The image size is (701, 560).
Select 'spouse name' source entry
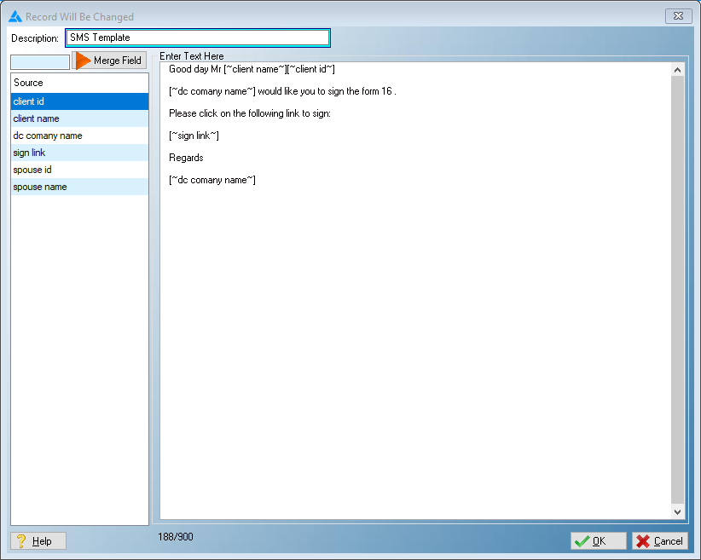pos(79,187)
